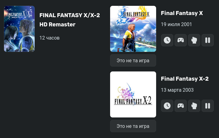Click the clock icon for Final Fantasy X-2
Screen dimensions: 219x138
pyautogui.click(x=167, y=106)
